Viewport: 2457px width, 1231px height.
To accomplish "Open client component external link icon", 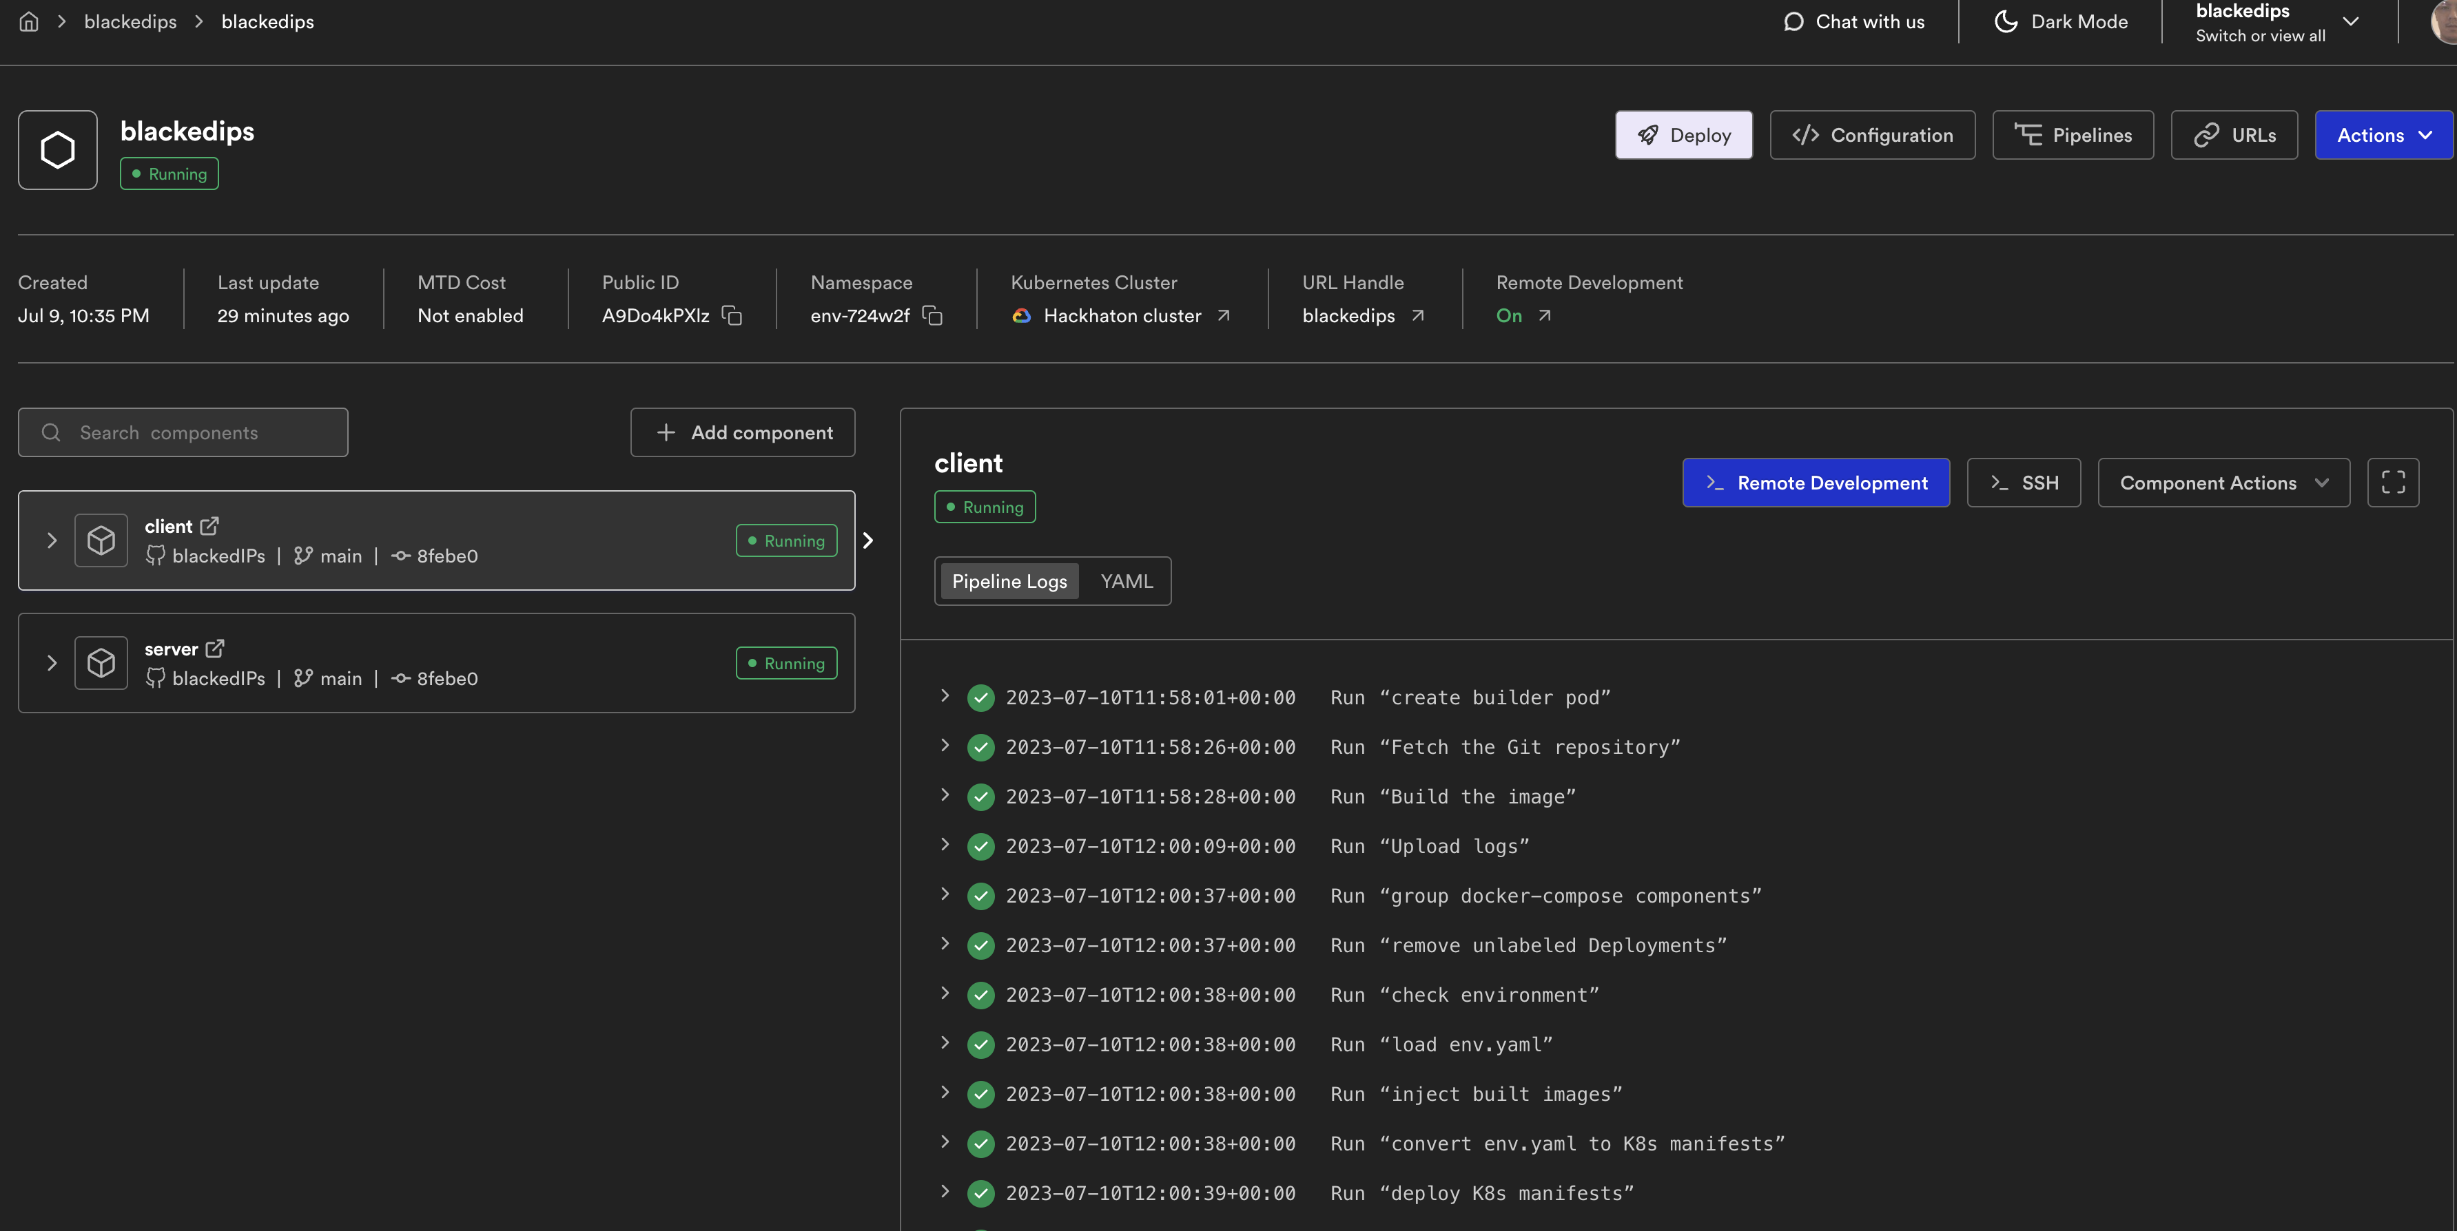I will [210, 526].
